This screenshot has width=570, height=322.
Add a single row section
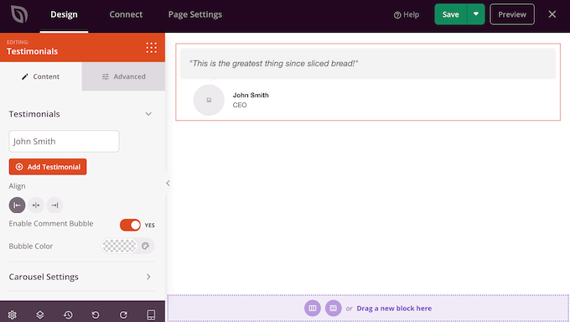[334, 309]
